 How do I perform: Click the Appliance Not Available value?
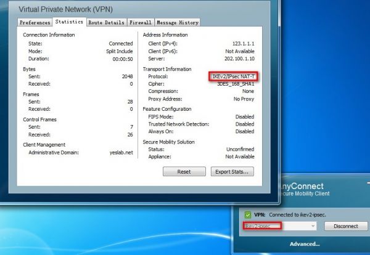point(240,156)
